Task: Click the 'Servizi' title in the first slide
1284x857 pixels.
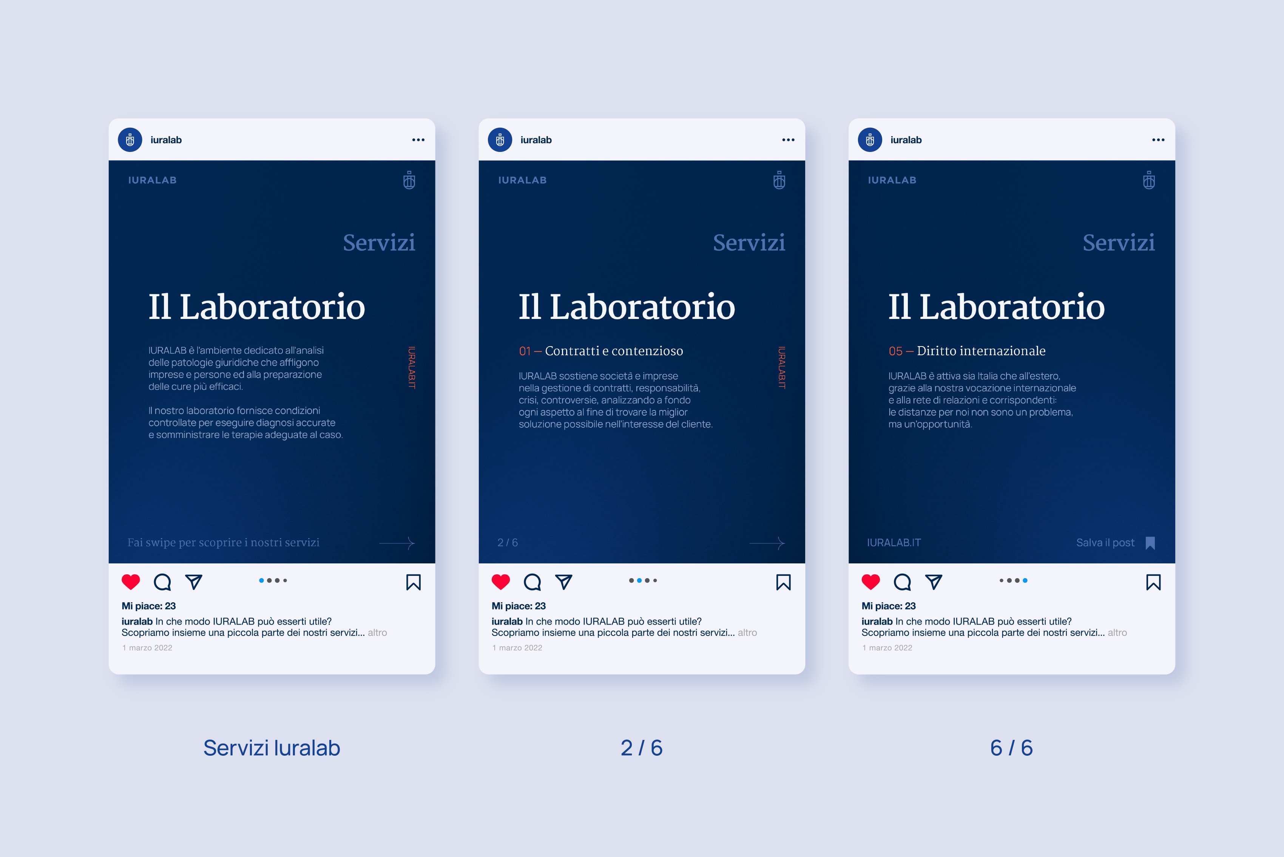Action: (379, 242)
